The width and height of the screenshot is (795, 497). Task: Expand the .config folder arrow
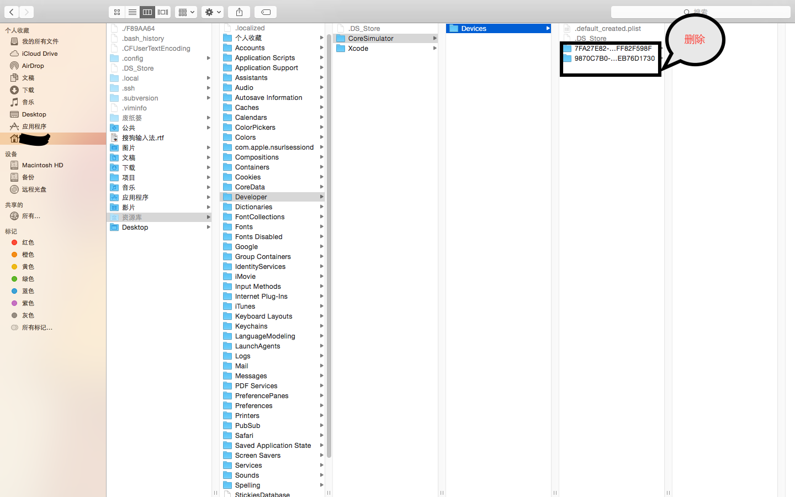tap(208, 59)
